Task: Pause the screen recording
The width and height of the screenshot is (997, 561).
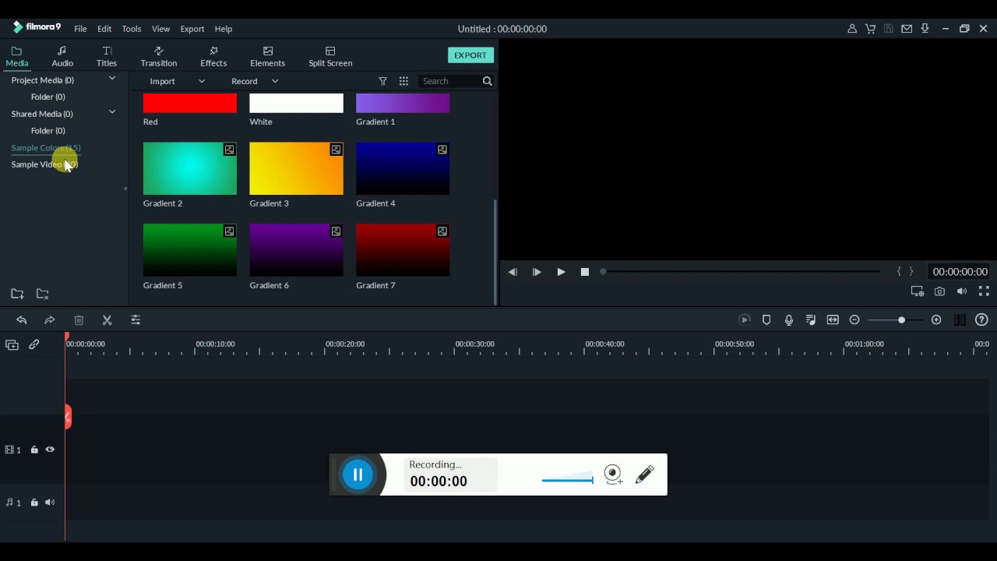Action: (358, 475)
